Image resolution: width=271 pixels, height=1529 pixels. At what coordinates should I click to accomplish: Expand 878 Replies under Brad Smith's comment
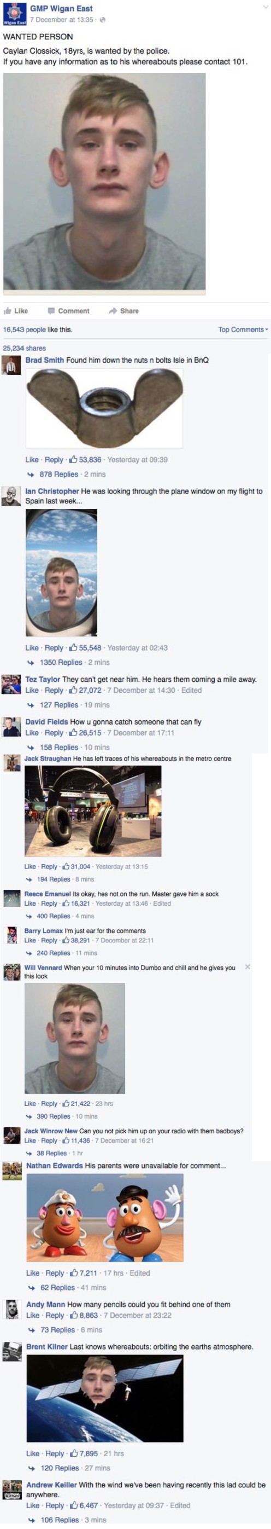click(58, 474)
